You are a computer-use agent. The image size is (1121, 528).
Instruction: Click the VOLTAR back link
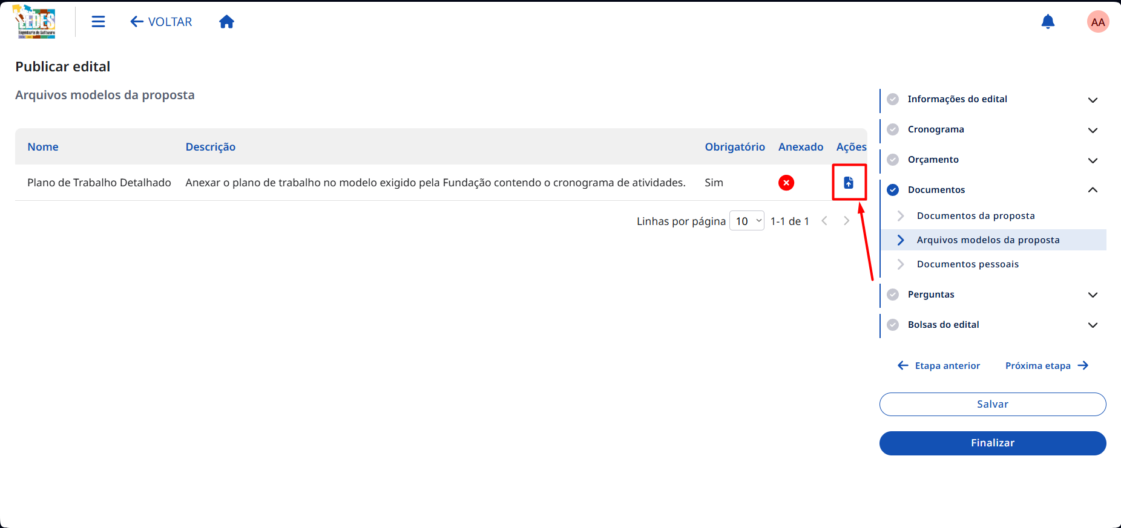click(x=161, y=22)
